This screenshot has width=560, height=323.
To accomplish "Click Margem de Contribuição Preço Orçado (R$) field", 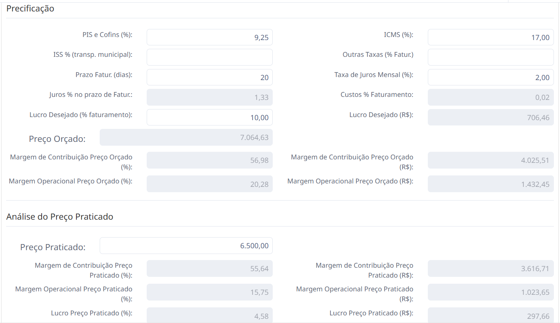I will pos(490,160).
